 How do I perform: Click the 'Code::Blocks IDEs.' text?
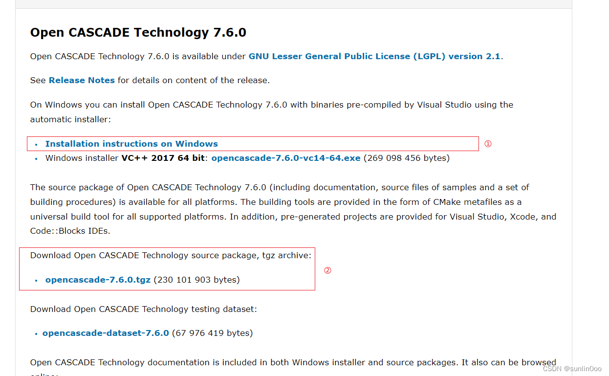pyautogui.click(x=70, y=231)
